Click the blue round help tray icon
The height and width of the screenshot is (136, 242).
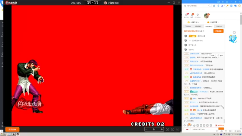[221, 134]
